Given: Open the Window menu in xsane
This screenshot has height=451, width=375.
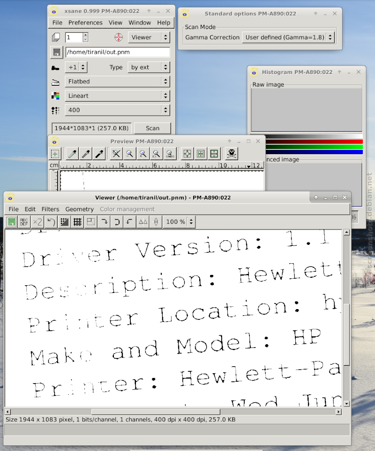Looking at the screenshot, I should [140, 22].
